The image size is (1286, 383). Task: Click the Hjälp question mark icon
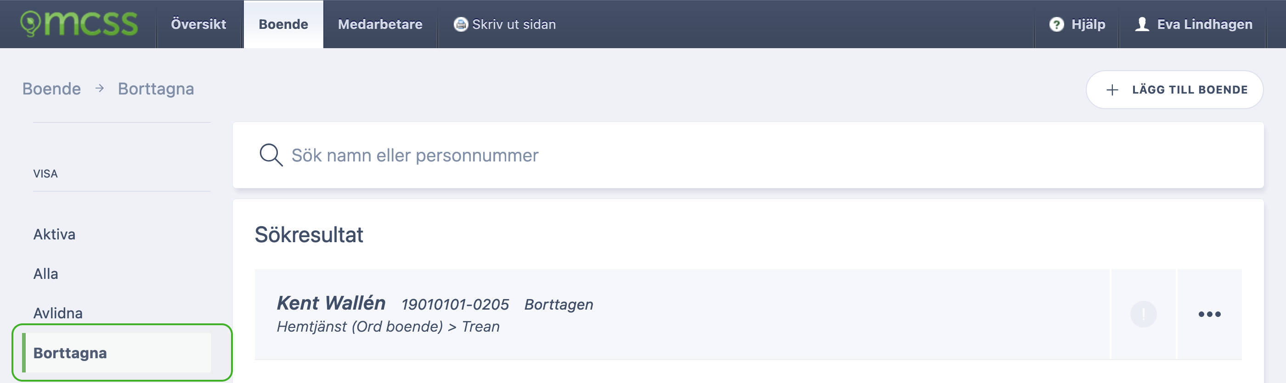point(1056,24)
